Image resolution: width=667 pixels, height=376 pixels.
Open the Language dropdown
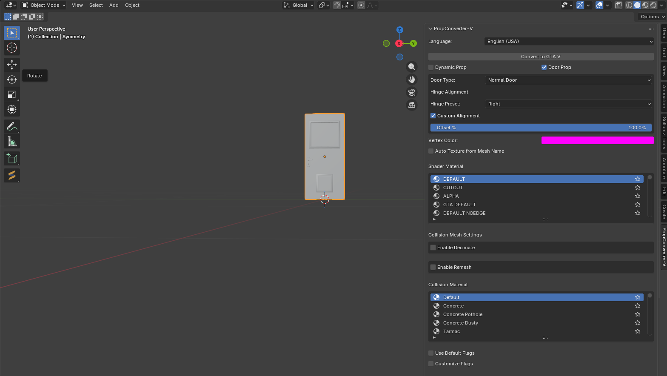[x=568, y=41]
